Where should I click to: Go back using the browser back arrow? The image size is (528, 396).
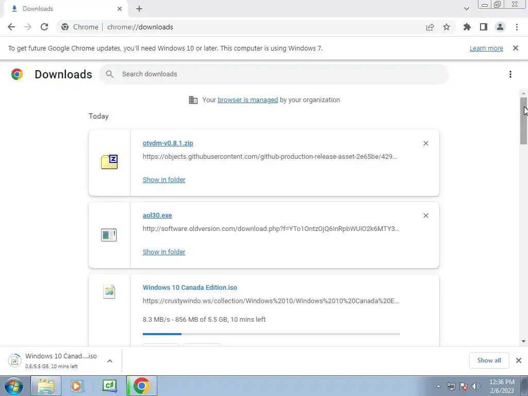click(11, 27)
